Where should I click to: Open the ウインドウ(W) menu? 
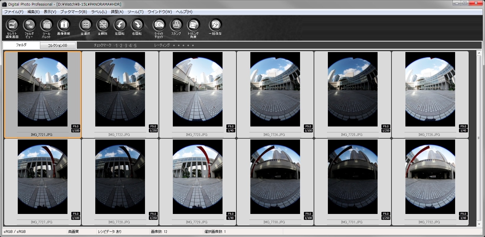tap(159, 12)
